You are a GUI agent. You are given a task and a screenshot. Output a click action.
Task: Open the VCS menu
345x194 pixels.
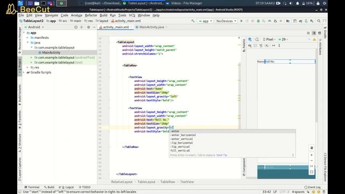click(132, 15)
